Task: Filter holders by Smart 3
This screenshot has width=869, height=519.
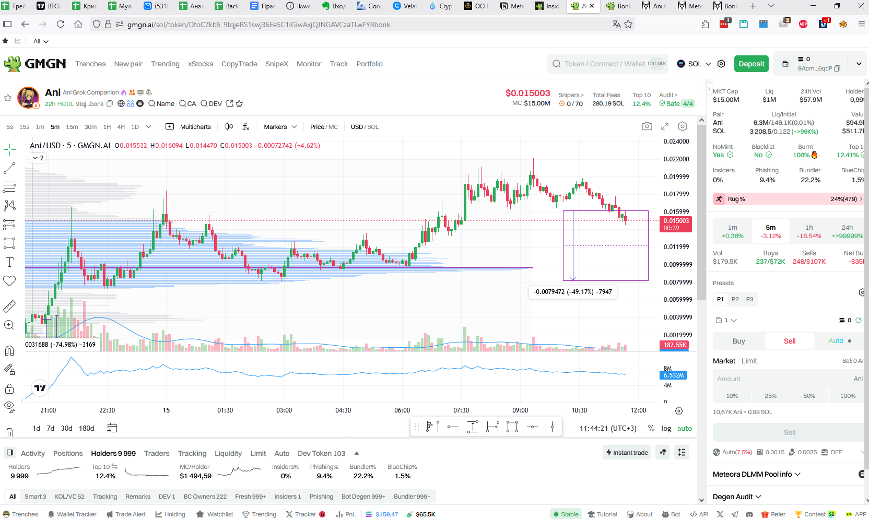Action: pos(35,497)
